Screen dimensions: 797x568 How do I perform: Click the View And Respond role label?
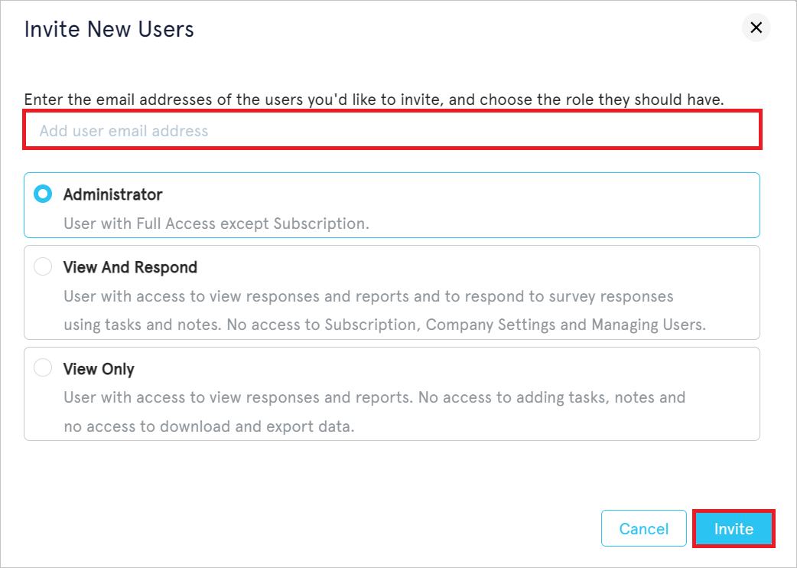130,267
